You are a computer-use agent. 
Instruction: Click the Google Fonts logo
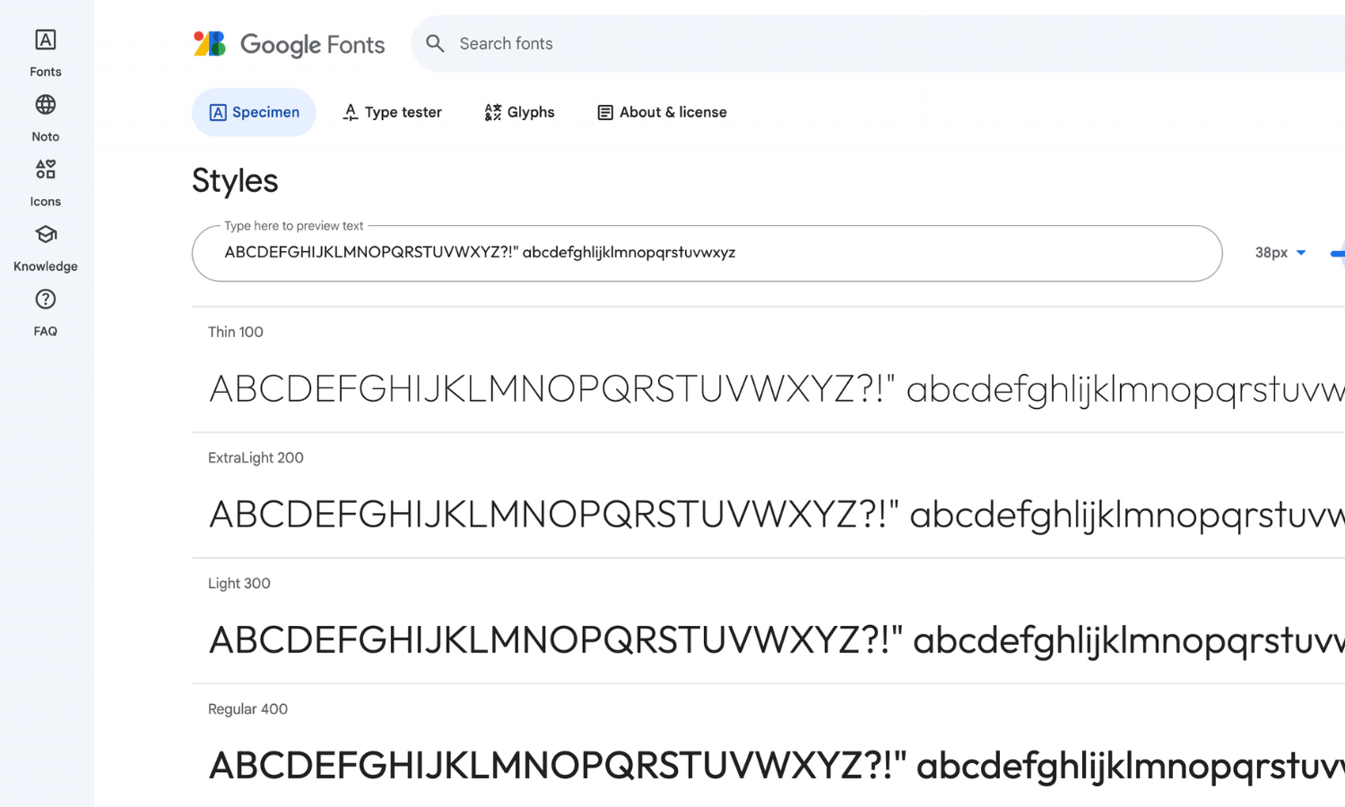pyautogui.click(x=289, y=44)
